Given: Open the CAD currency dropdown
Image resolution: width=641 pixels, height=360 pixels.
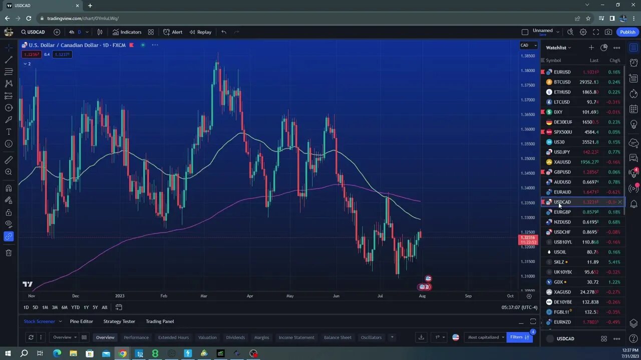Looking at the screenshot, I should pos(528,45).
